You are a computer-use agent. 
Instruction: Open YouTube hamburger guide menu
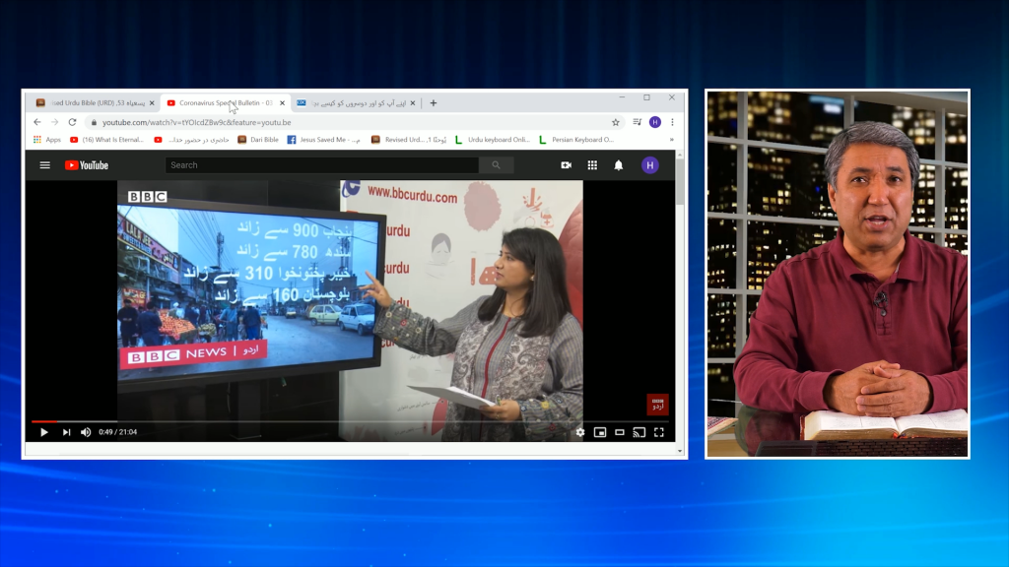point(44,165)
